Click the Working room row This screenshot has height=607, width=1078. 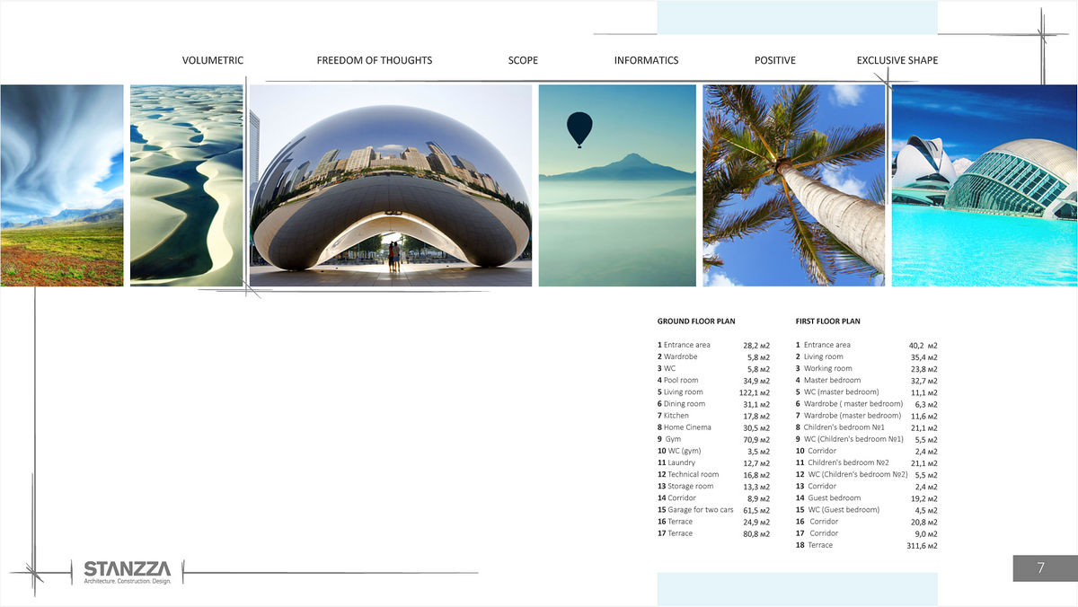point(866,368)
